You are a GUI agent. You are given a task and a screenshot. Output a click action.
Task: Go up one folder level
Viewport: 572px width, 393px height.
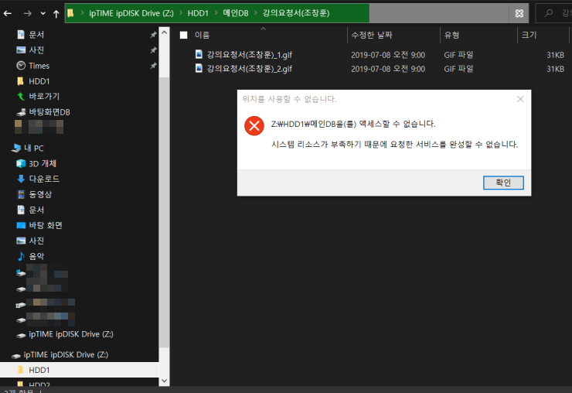(x=56, y=13)
